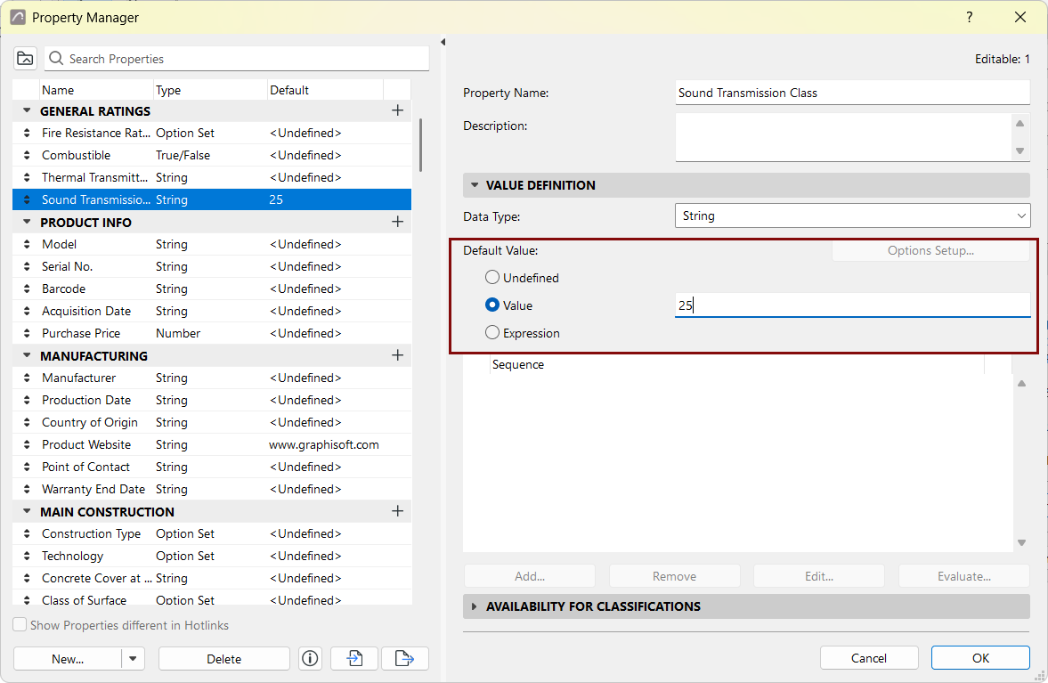The image size is (1048, 683).
Task: Click the Property Manager title bar icon
Action: coord(18,18)
